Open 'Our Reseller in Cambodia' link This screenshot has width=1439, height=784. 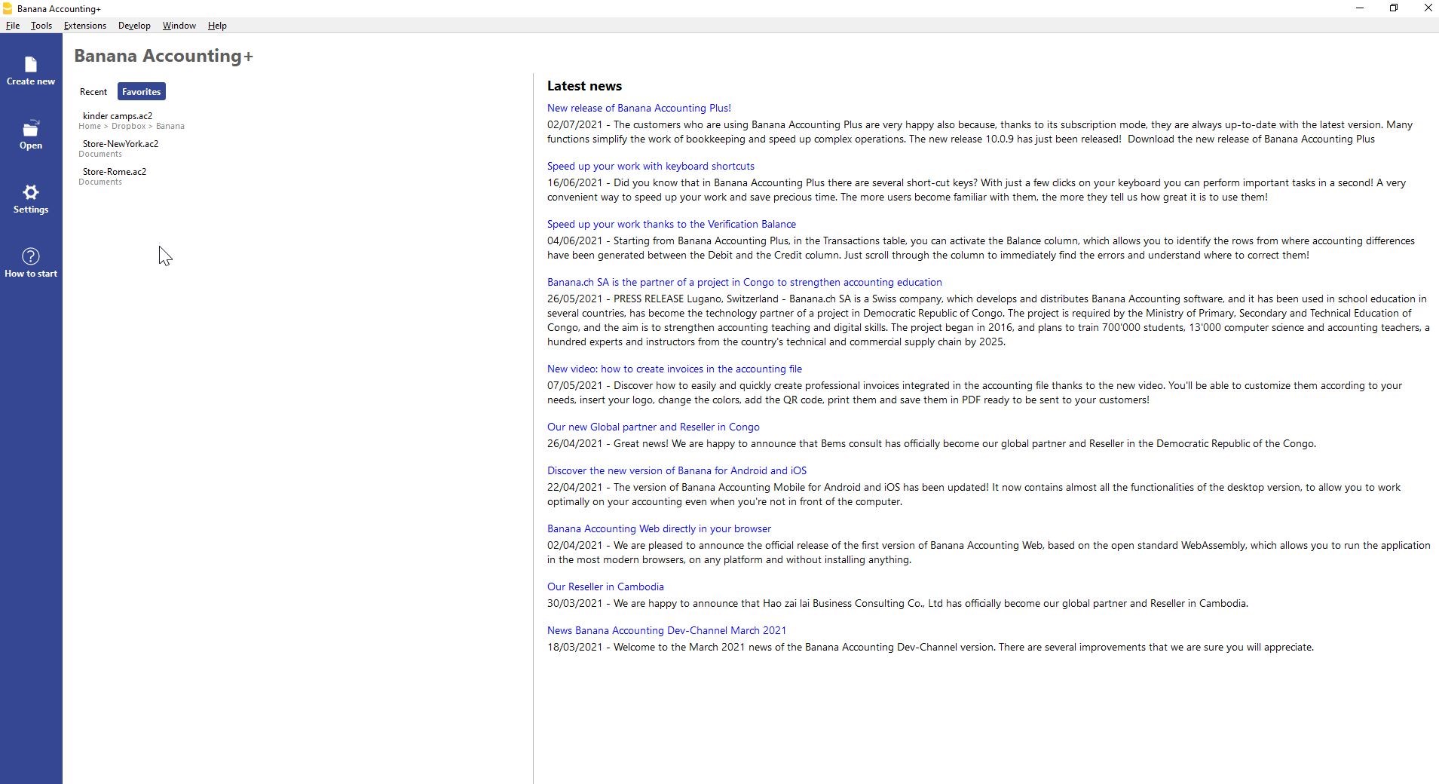(x=605, y=587)
